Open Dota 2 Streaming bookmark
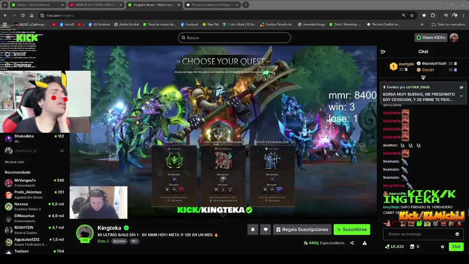The height and width of the screenshot is (264, 469). (345, 25)
